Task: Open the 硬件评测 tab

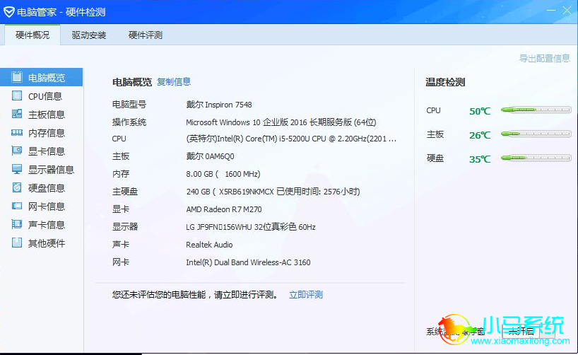Action: 146,35
